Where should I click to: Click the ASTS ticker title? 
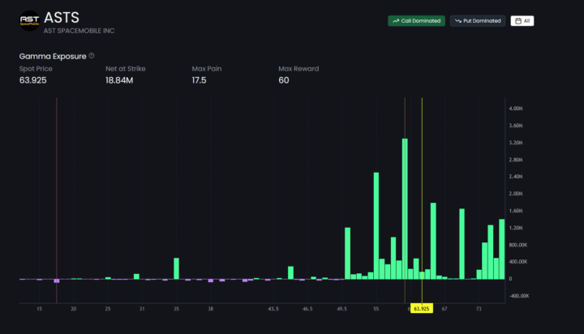click(62, 16)
